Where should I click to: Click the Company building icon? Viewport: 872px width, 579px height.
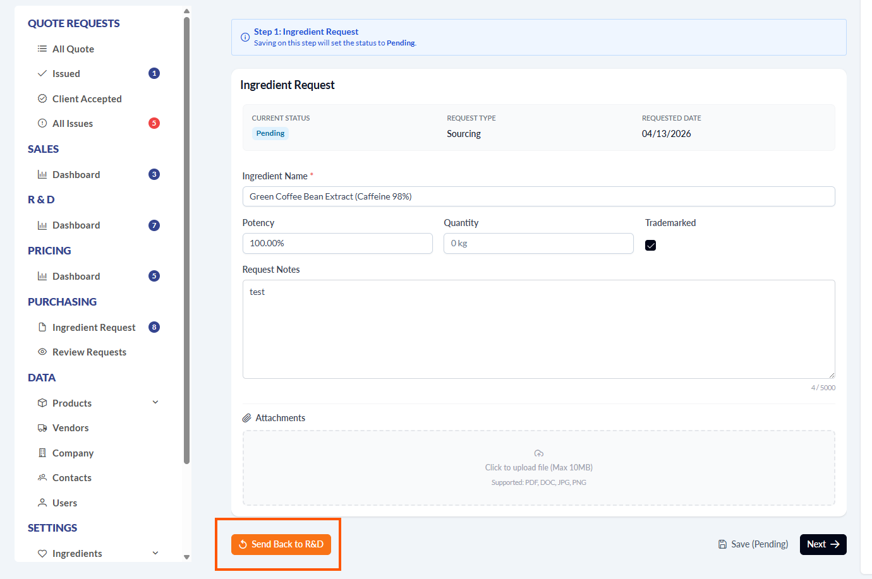(42, 453)
